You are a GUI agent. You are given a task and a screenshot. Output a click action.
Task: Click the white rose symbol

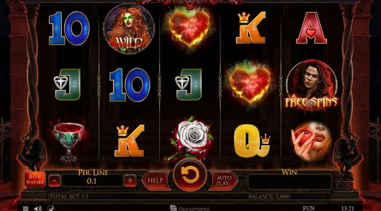pos(190,138)
